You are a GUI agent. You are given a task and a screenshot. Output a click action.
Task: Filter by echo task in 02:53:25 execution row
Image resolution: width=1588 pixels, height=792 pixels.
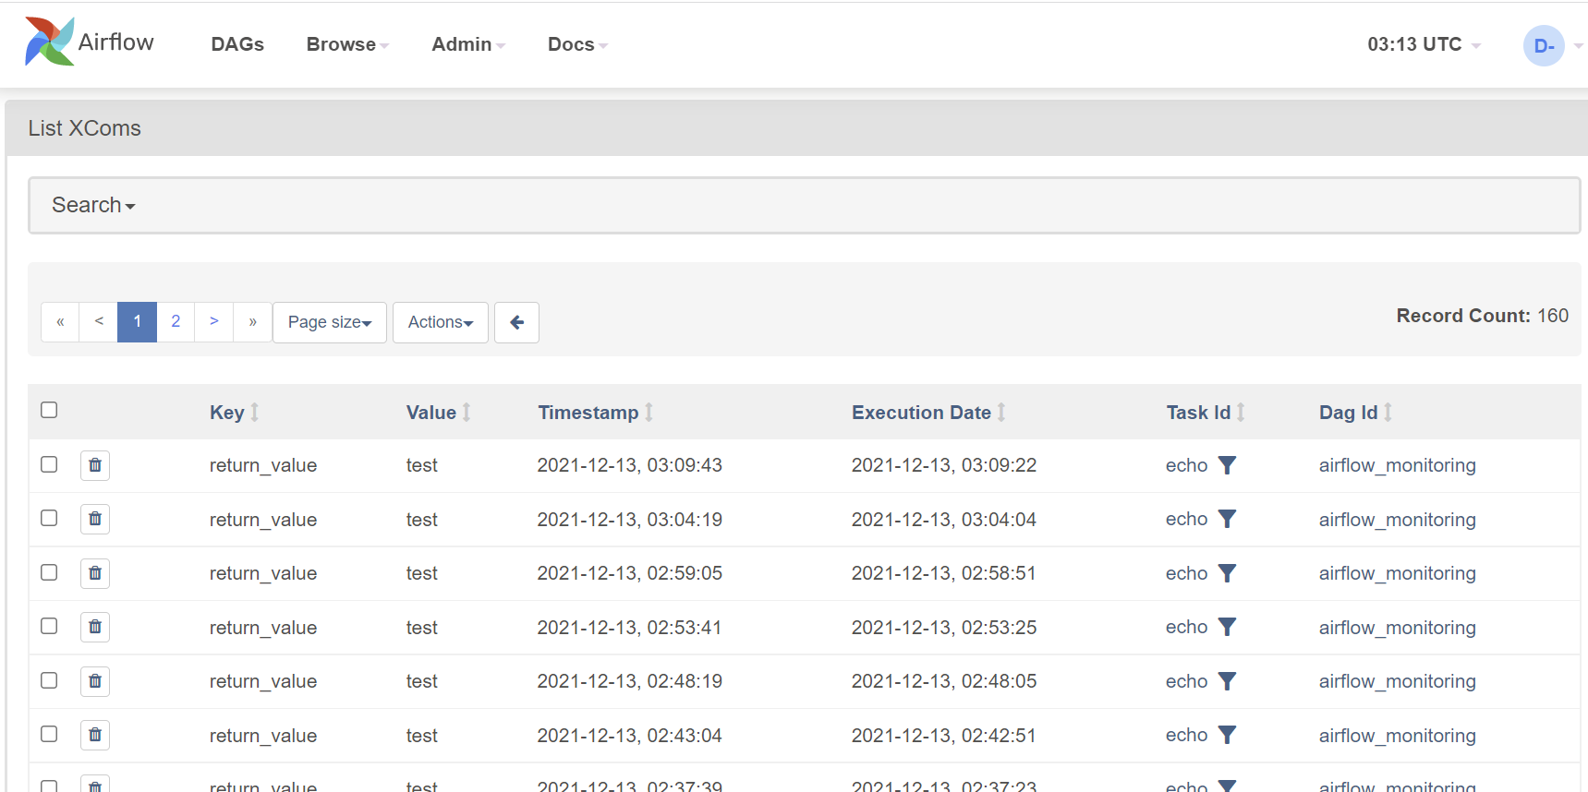pyautogui.click(x=1227, y=627)
